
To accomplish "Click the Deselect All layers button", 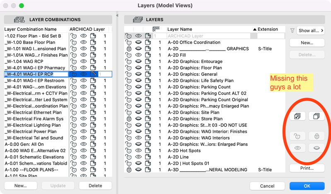I will click(x=317, y=116).
